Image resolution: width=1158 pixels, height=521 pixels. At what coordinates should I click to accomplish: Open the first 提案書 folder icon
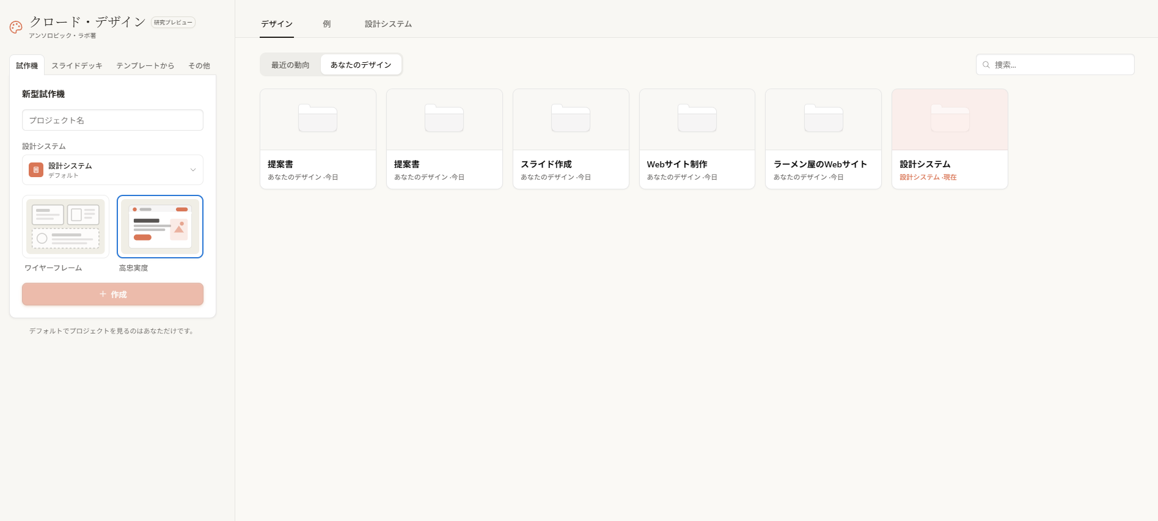317,118
